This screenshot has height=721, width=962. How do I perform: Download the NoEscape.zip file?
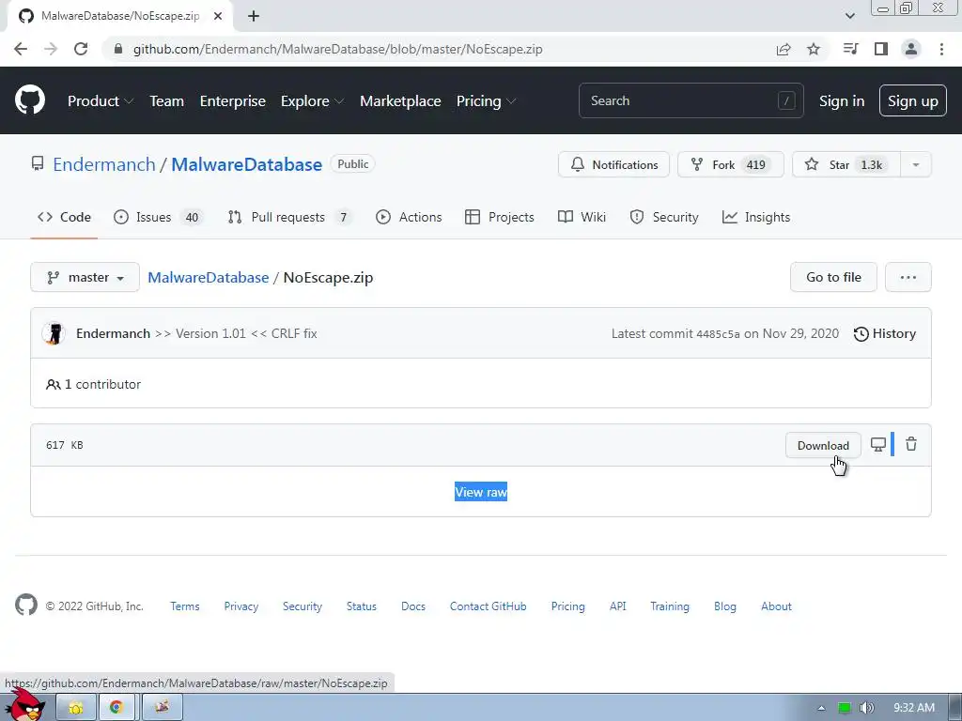point(823,445)
